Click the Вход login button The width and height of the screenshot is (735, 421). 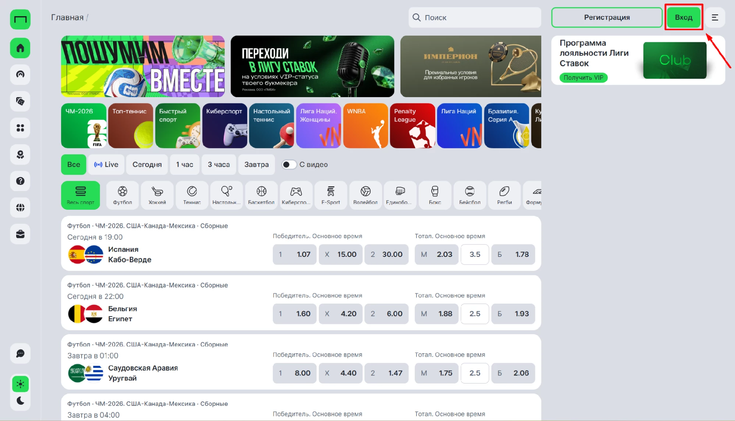(684, 17)
